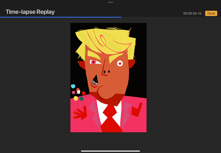Click the round white eye with pink pupil
Image resolution: width=221 pixels, height=153 pixels.
(x=120, y=64)
